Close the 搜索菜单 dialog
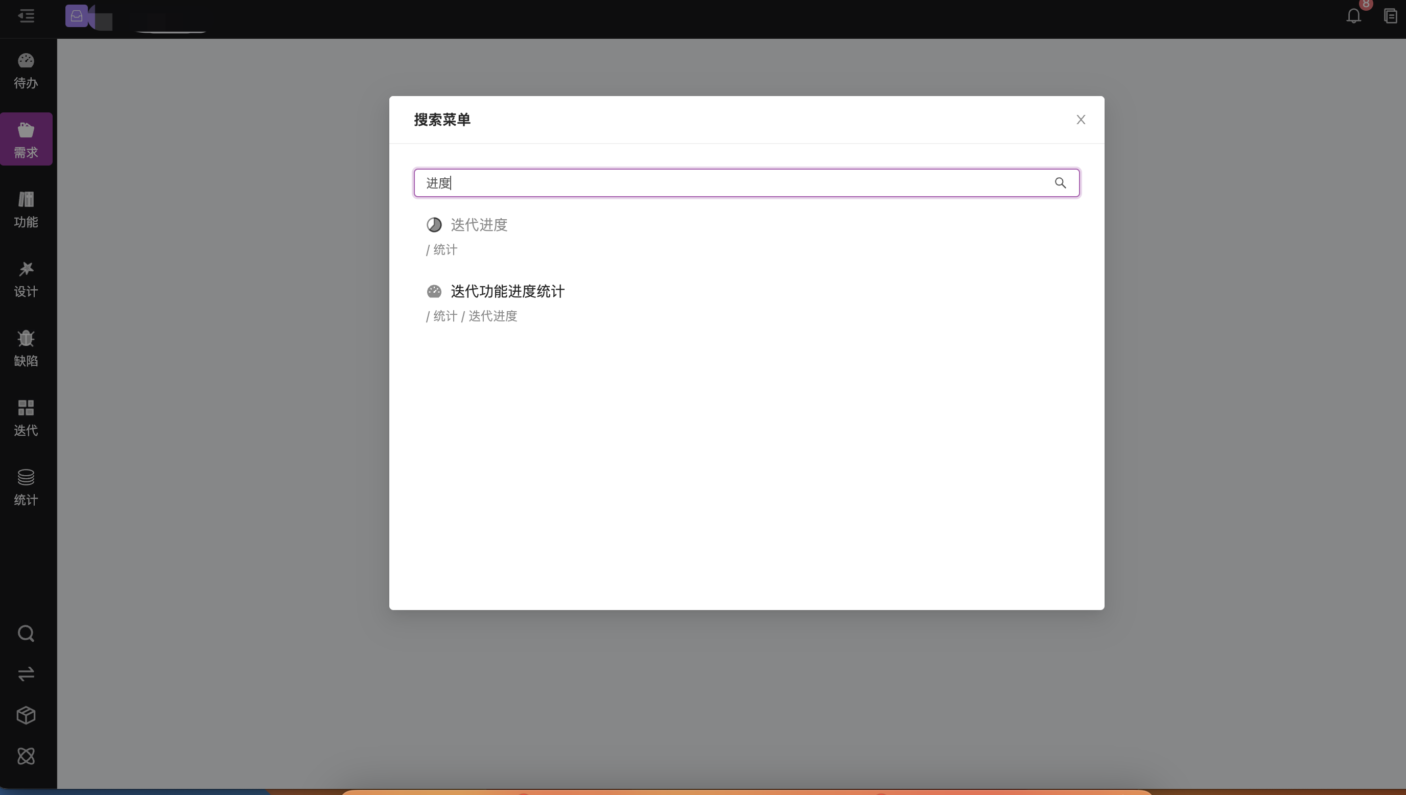This screenshot has width=1406, height=795. coord(1081,120)
